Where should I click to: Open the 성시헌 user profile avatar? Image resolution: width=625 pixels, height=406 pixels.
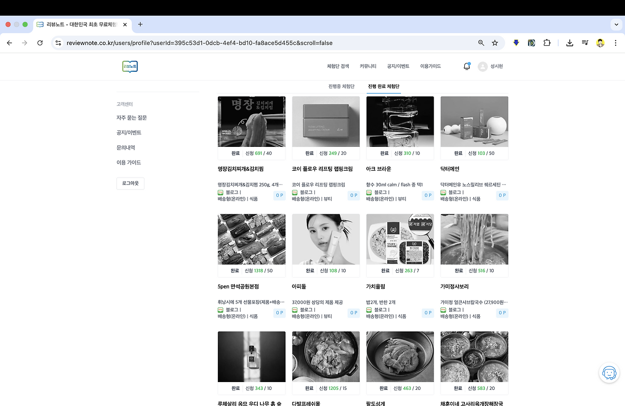tap(482, 67)
